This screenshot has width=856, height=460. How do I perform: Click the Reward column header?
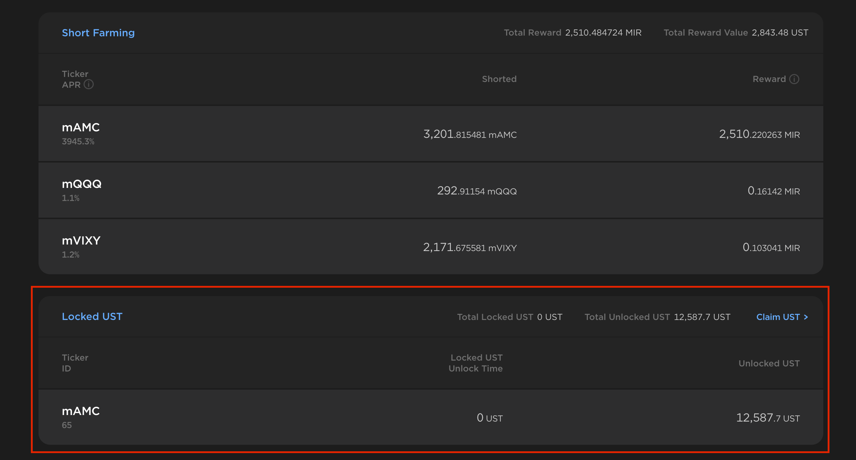click(x=769, y=79)
